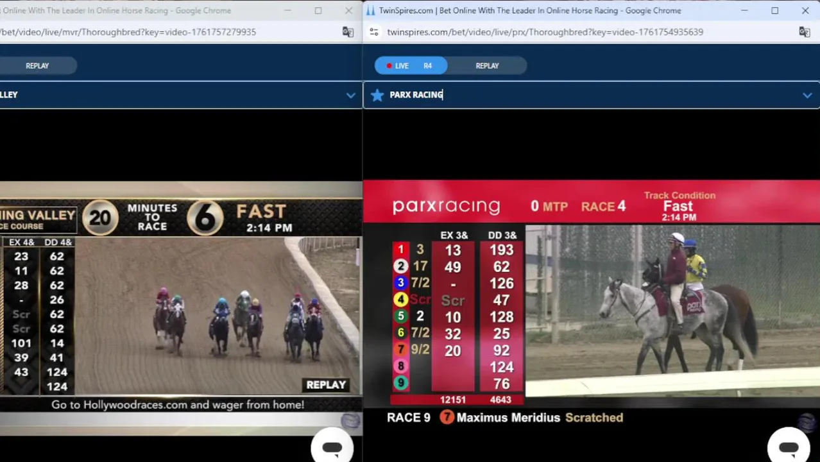Switch to LIVE R4 tab
Image resolution: width=820 pixels, height=462 pixels.
coord(411,65)
